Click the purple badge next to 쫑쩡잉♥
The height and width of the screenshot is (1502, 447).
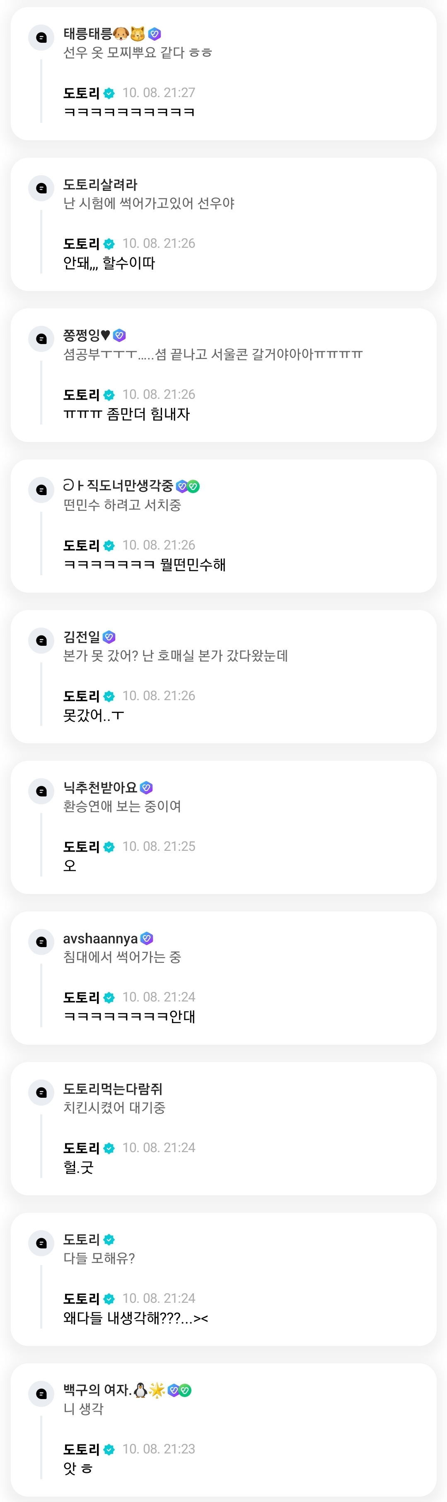coord(120,335)
